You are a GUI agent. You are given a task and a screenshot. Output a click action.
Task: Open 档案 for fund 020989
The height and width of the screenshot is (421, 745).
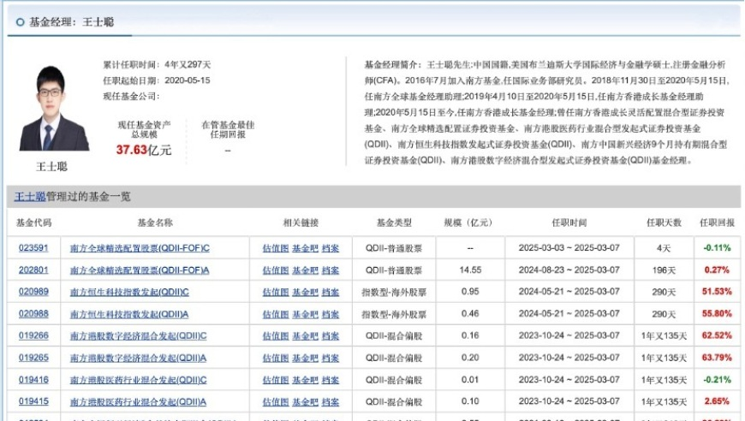[x=331, y=293]
